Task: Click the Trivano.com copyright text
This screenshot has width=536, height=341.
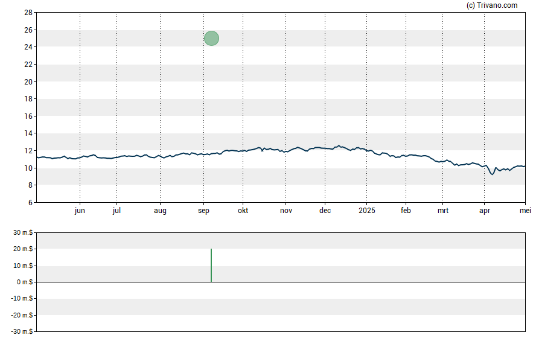Action: click(x=492, y=5)
